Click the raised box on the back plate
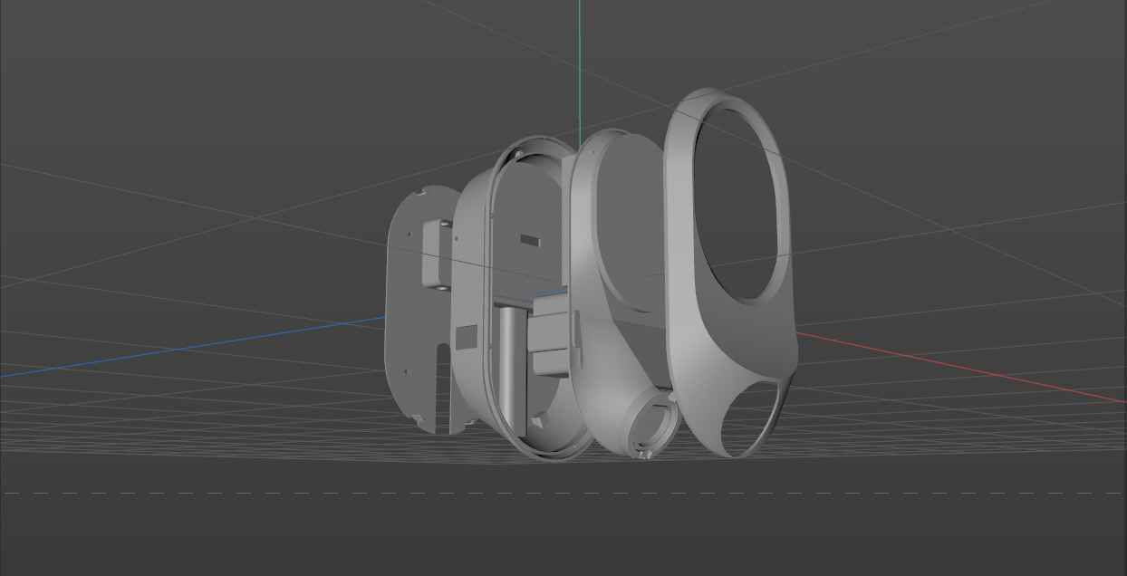1127x576 pixels. (x=436, y=254)
